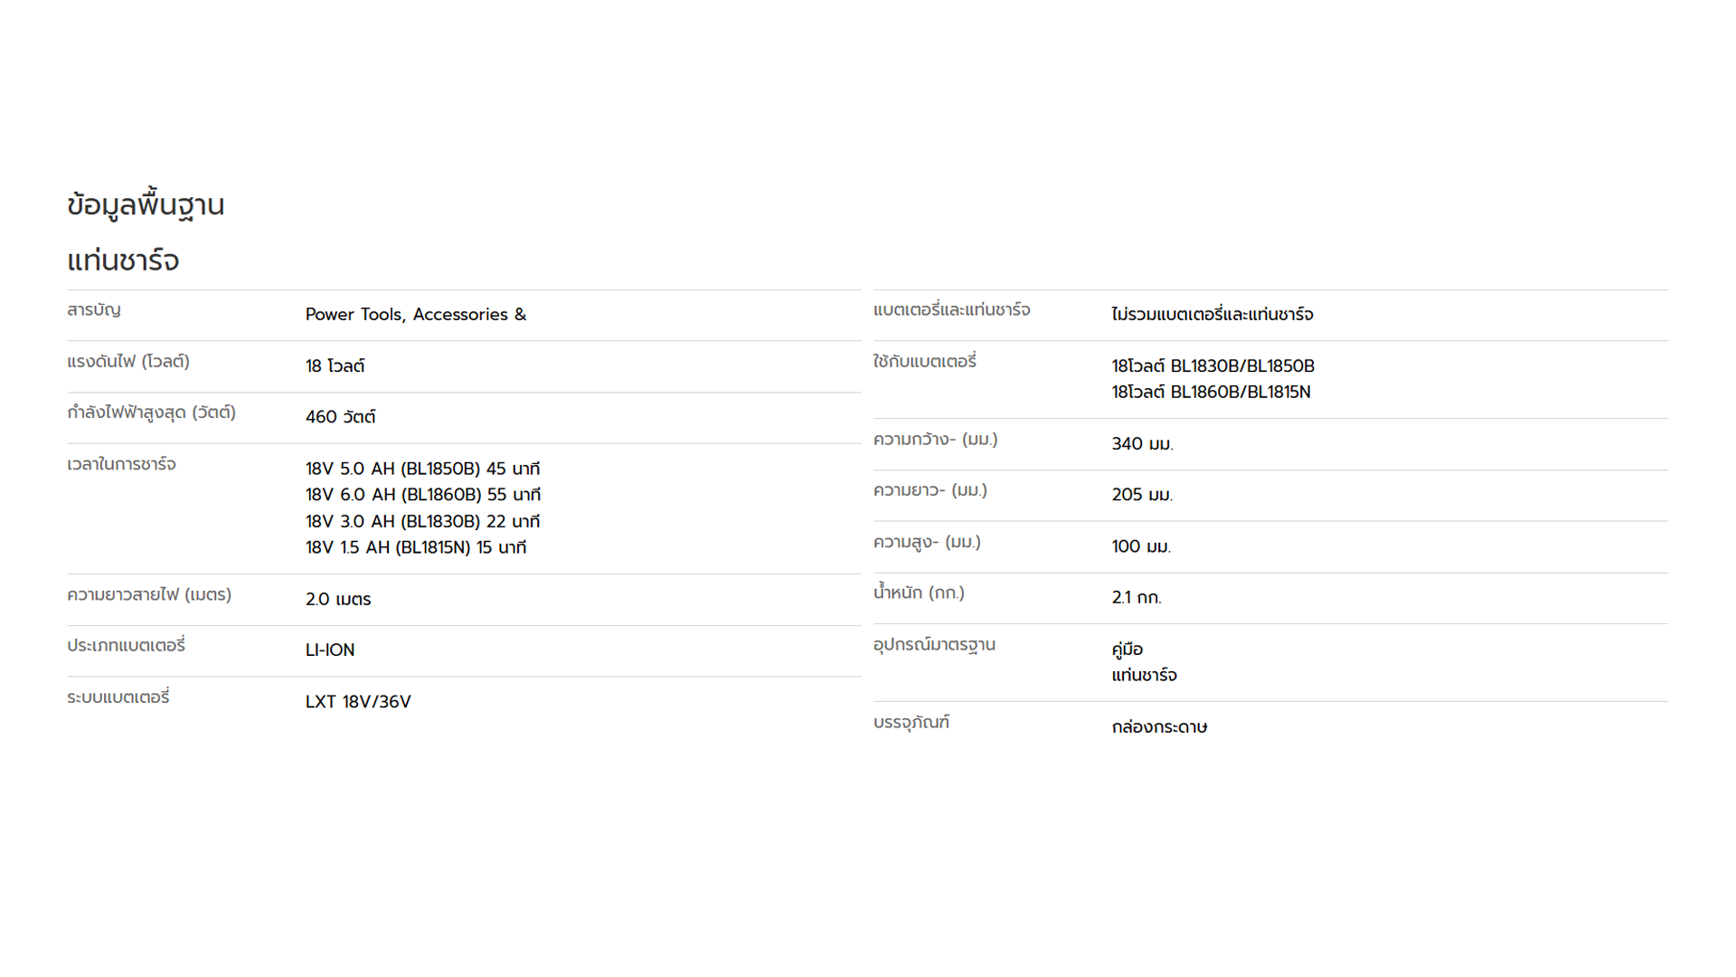Click the 205 มม. length value
Viewport: 1736px width, 977px height.
click(x=1142, y=495)
